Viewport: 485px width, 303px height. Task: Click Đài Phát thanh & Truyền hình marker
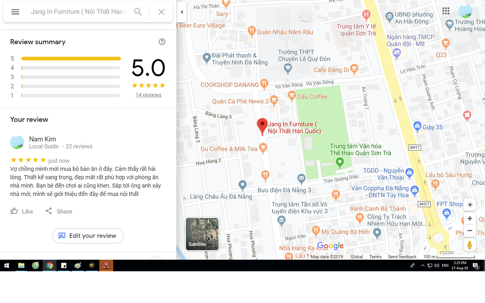(207, 58)
